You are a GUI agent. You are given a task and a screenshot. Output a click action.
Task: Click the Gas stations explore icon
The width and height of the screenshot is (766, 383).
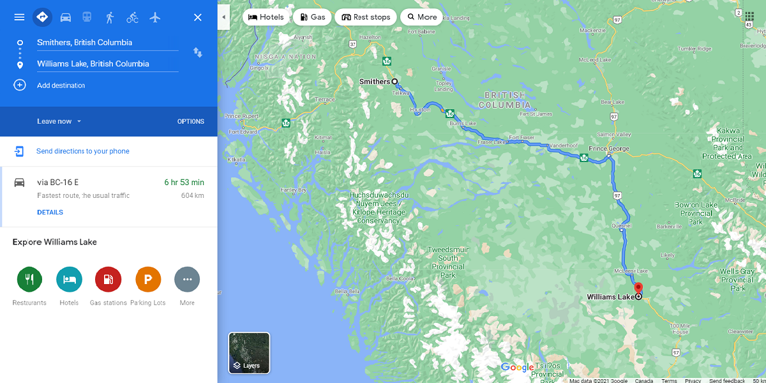pos(108,280)
